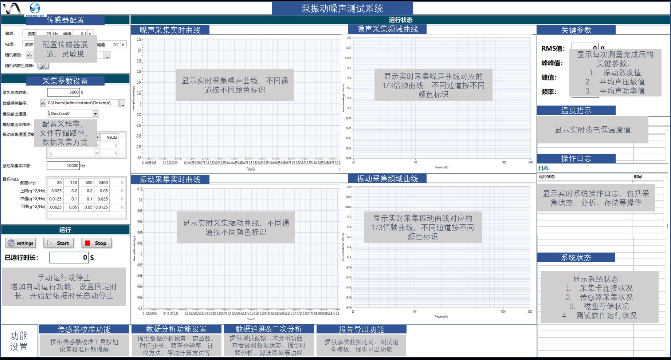Screen dimensions: 671x360
Task: Open the 传感器校准功能 function section
Action: 84,329
